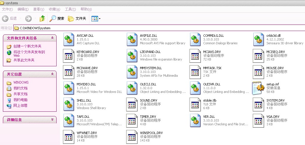Viewport: 305px width, 145px height.
Task: Select the MCIWAVE.DRV file icon
Action: click(69, 72)
